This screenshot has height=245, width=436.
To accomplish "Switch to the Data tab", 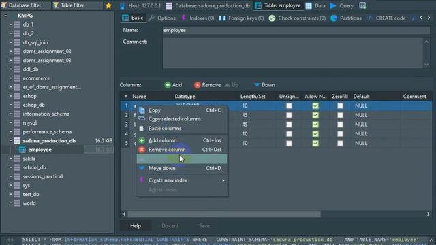I will point(315,5).
